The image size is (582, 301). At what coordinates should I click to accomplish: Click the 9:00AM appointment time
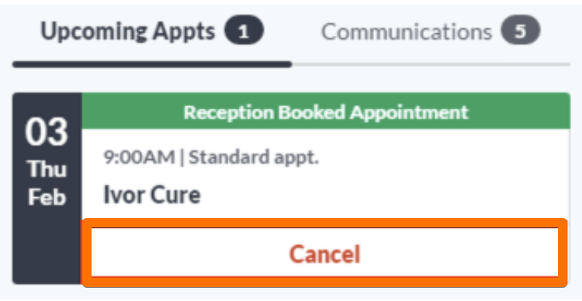pos(139,157)
